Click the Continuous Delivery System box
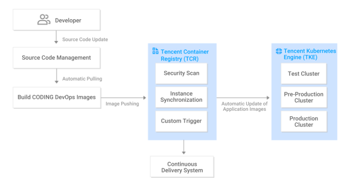Image resolution: width=356 pixels, height=196 pixels. (182, 167)
